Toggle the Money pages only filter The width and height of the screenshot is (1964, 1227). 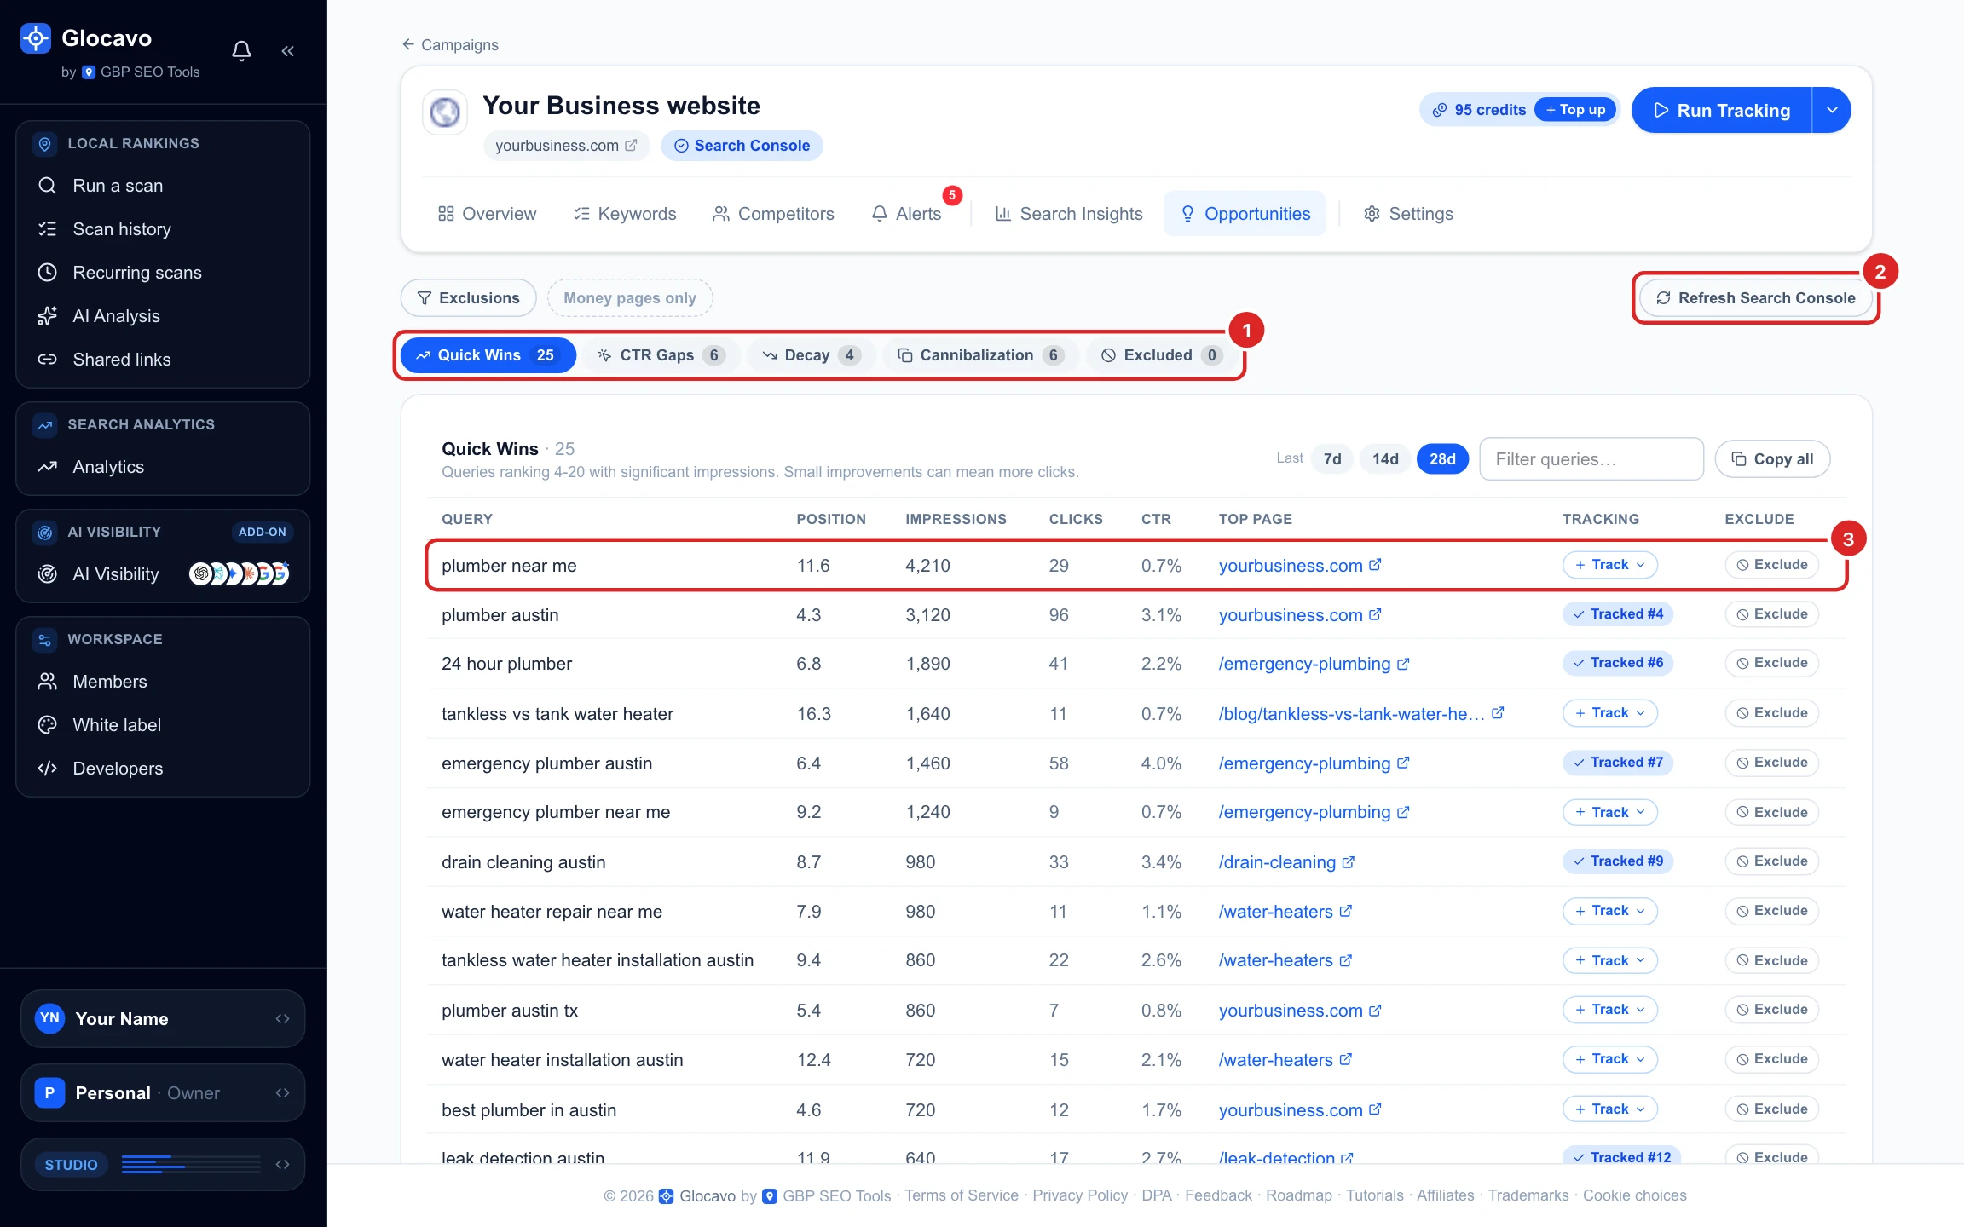[x=630, y=298]
